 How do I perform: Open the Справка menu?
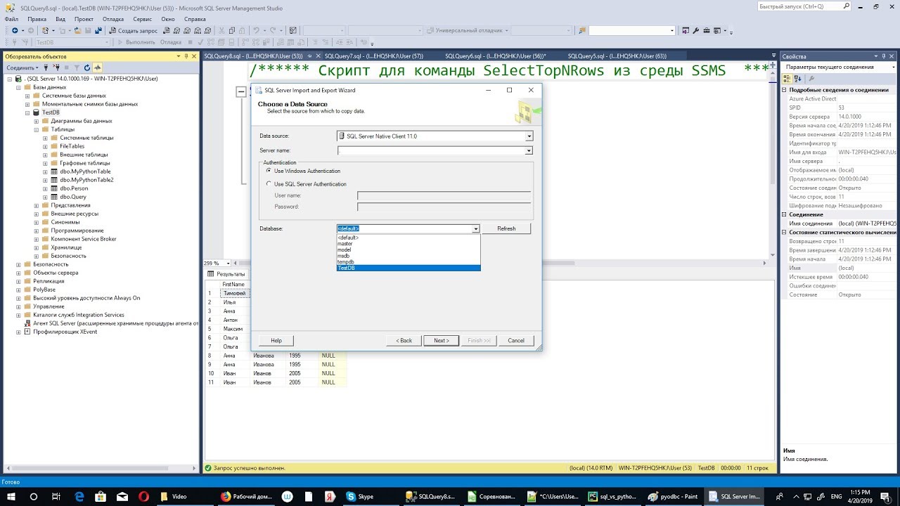(x=195, y=19)
